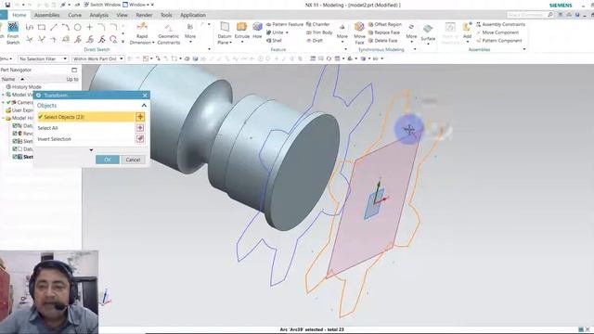Open the Home ribbon tab
The width and height of the screenshot is (594, 334).
point(19,15)
